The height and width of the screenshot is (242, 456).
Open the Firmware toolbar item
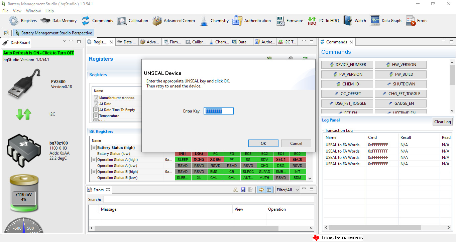pos(290,21)
